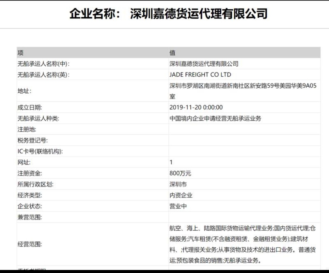Select the page title 企业名称 heading

tap(168, 14)
